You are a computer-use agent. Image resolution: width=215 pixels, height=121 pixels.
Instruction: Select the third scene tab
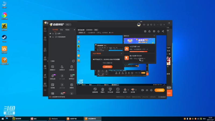(x=67, y=30)
